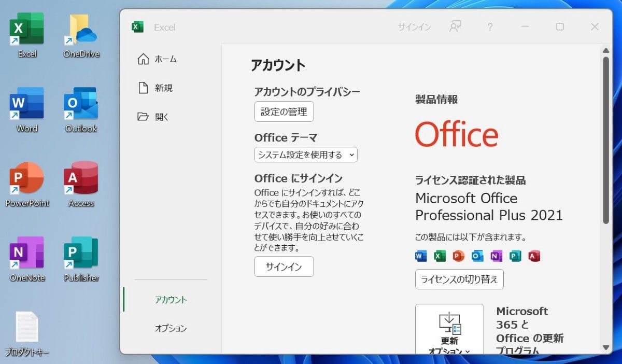This screenshot has height=364, width=622.
Task: Click the vertical scrollbar thumb
Action: click(606, 140)
